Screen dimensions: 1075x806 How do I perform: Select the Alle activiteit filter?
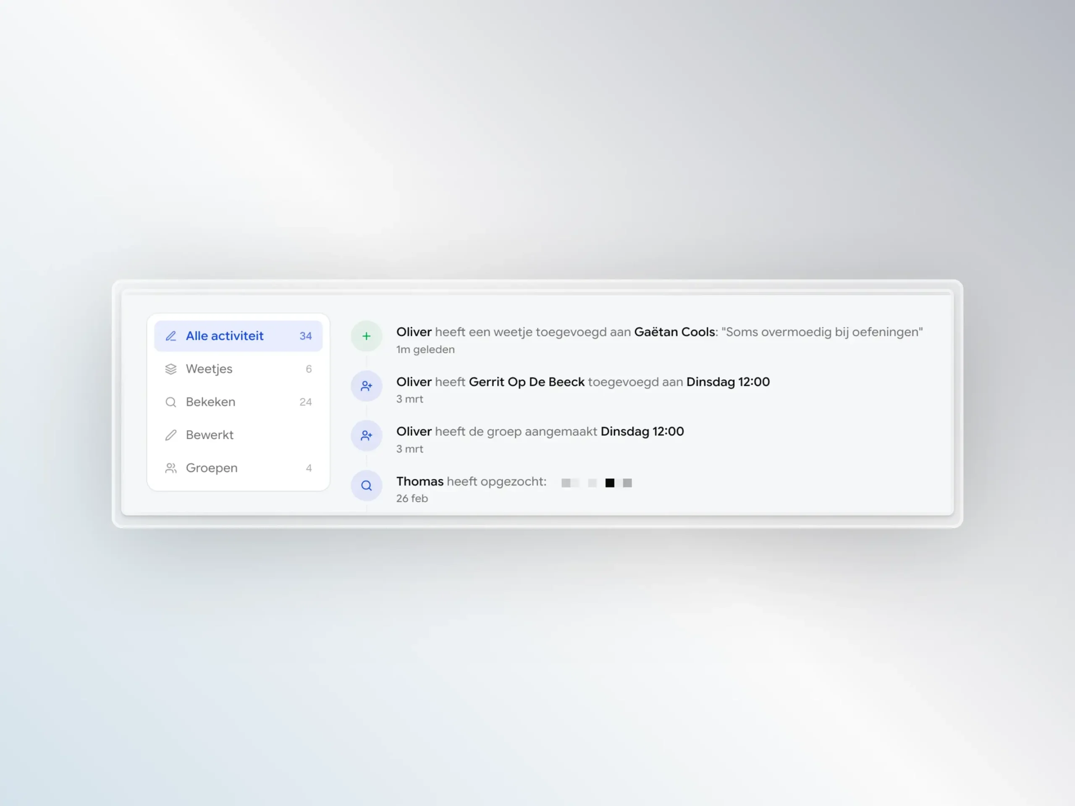238,336
